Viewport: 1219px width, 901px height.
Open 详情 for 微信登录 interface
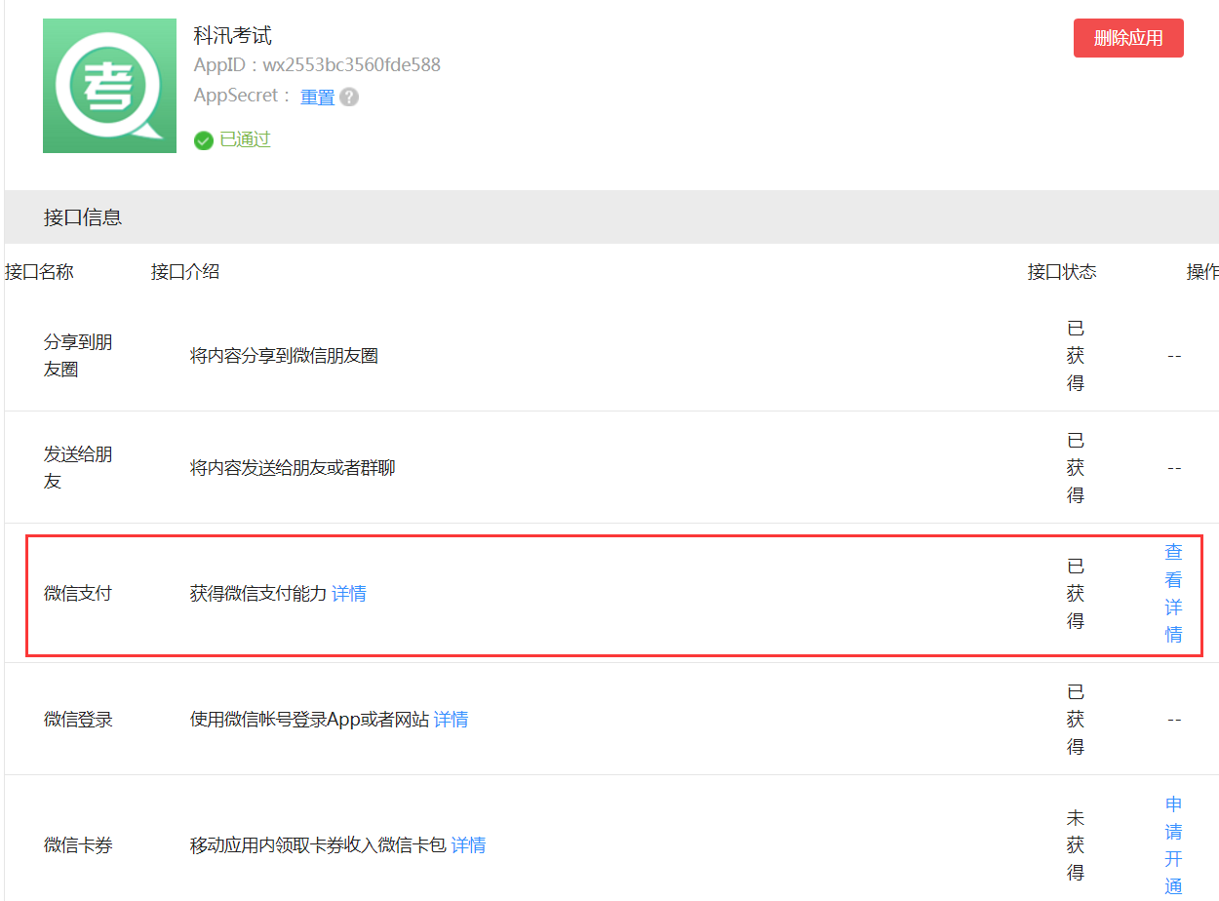(x=452, y=719)
